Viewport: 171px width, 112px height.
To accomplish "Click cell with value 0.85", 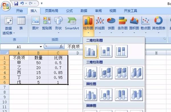I will pos(58,73).
